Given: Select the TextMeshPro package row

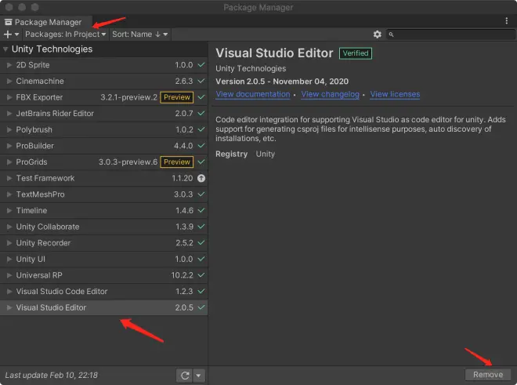Looking at the screenshot, I should (104, 194).
